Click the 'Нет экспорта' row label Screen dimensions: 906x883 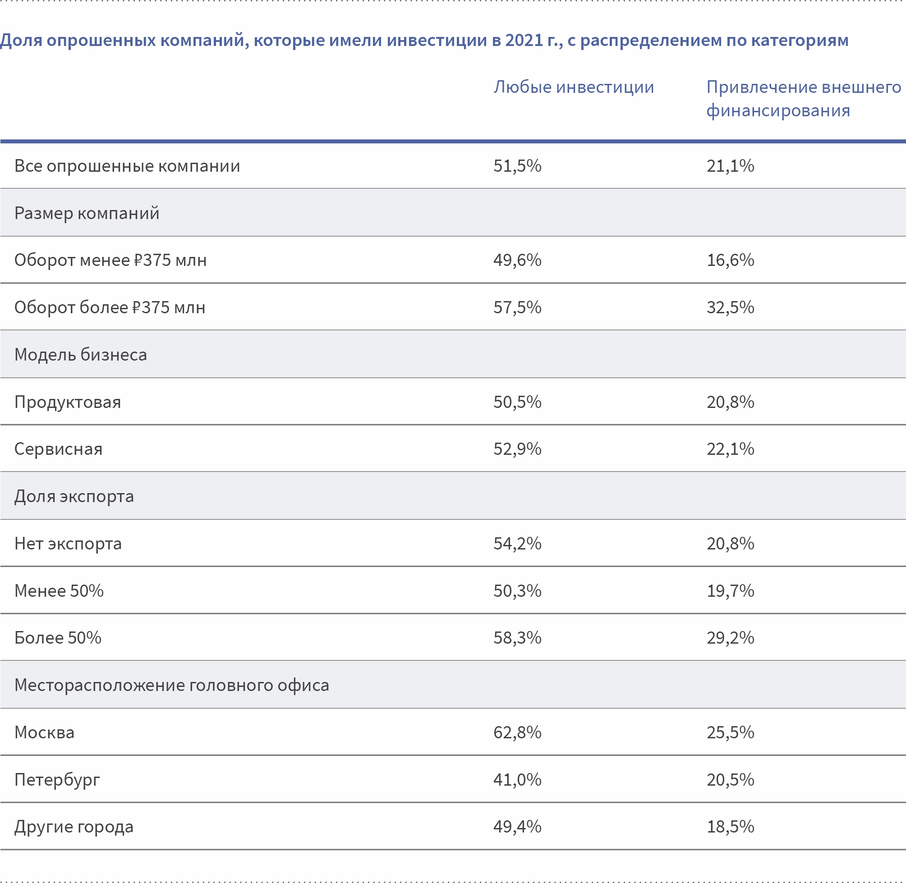tap(68, 544)
